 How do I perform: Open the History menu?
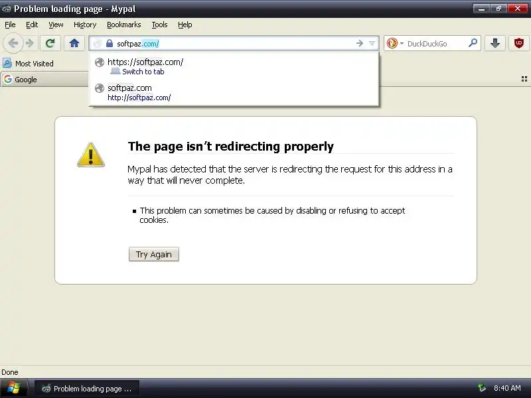(x=85, y=25)
